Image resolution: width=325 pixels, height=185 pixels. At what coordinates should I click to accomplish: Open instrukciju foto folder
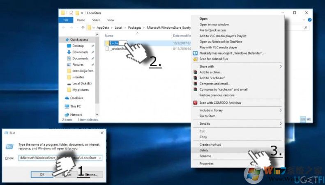tap(83, 71)
